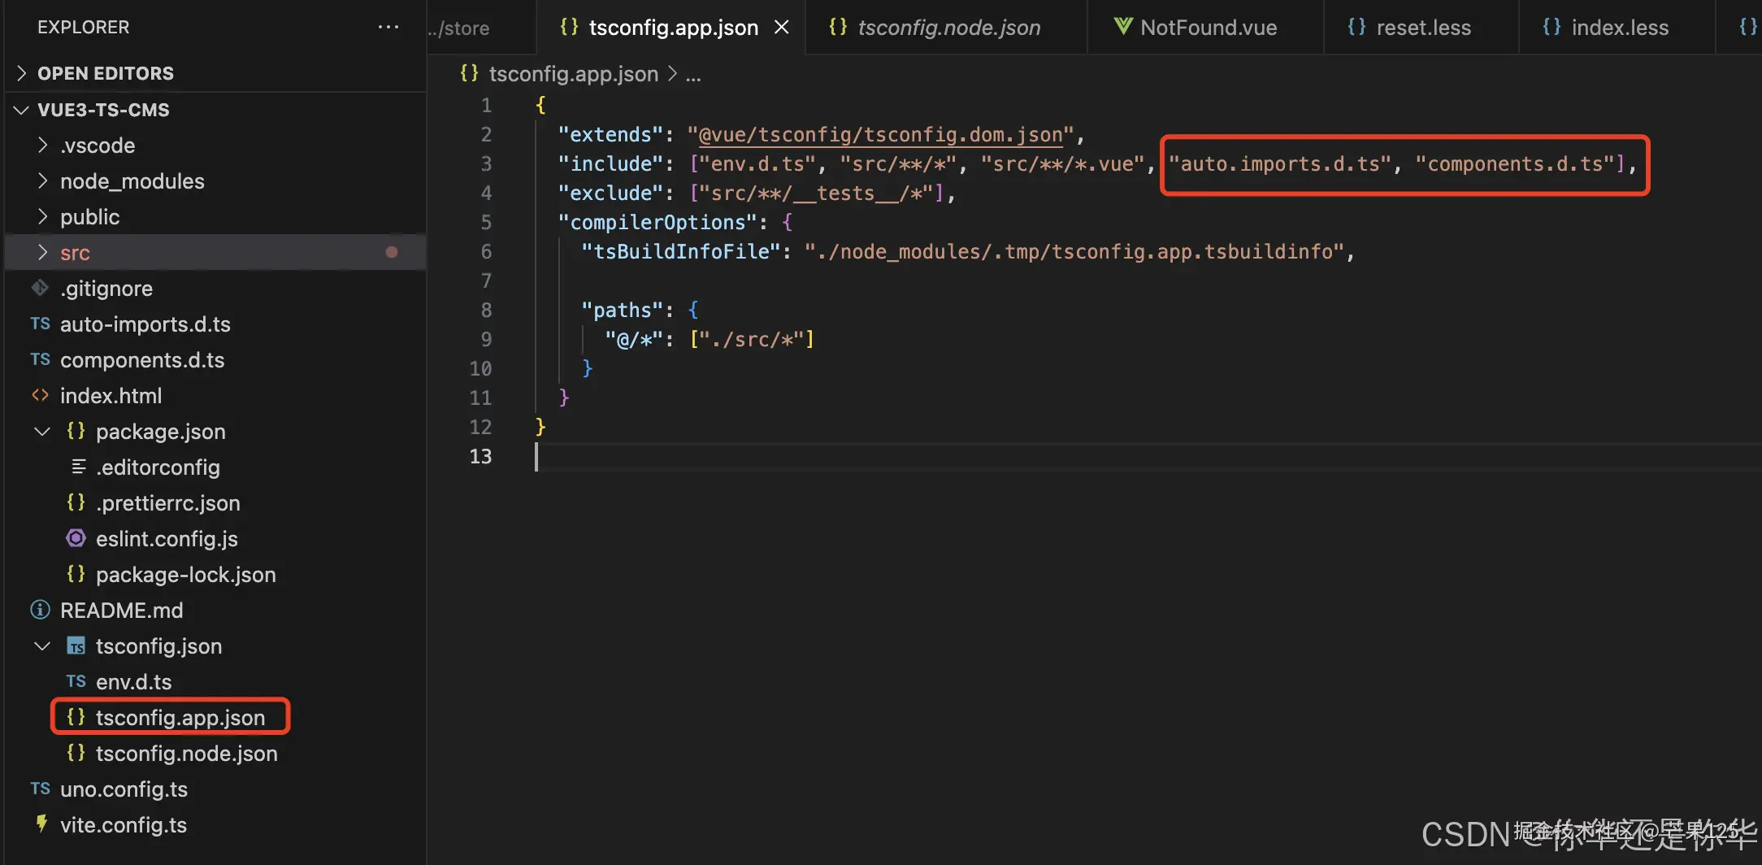The image size is (1762, 865).
Task: Click the TS config icon beside tsconfig.json
Action: point(76,646)
